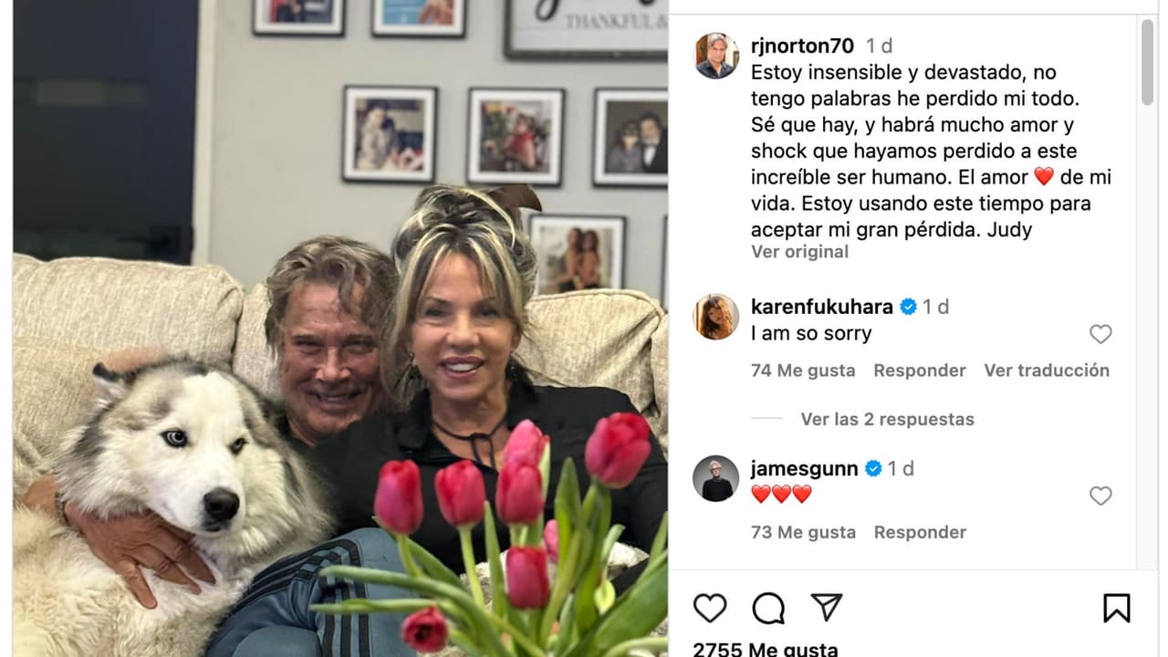Click Ver traducción on karenfukuhara's comment
This screenshot has height=657, width=1168.
pos(1047,370)
